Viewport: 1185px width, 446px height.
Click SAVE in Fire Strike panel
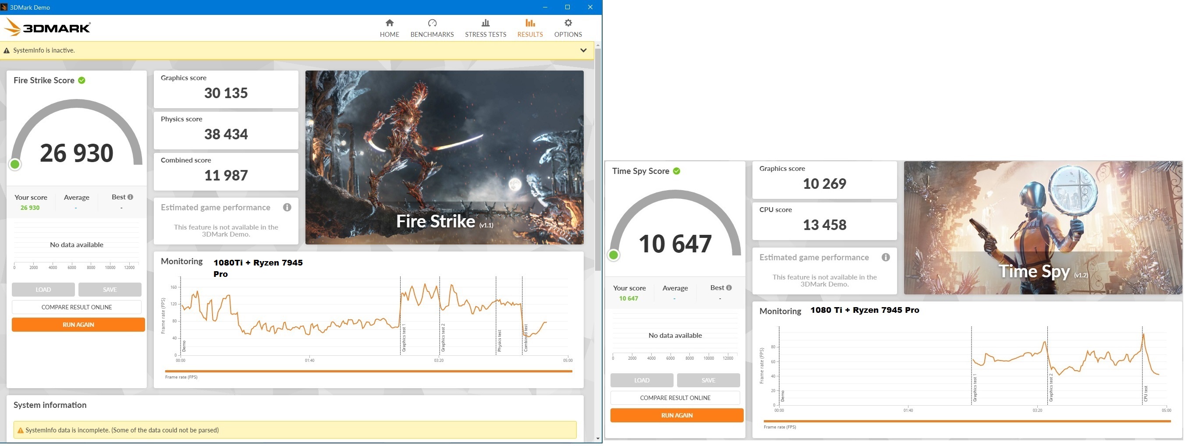(110, 290)
